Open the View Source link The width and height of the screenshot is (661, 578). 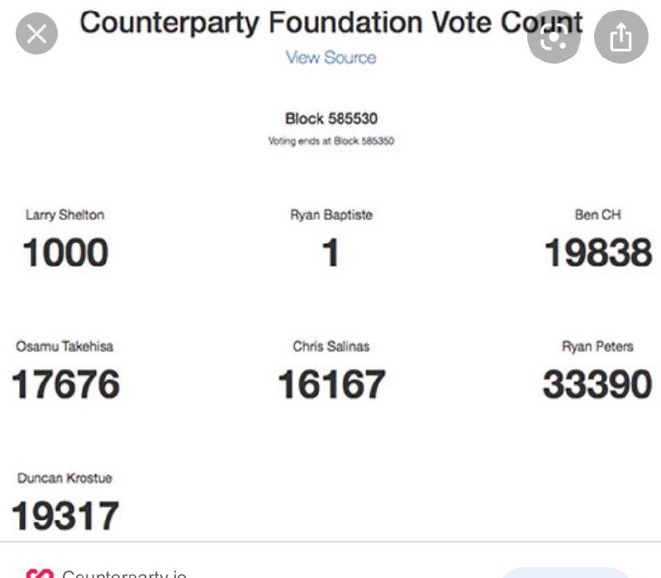[x=331, y=58]
